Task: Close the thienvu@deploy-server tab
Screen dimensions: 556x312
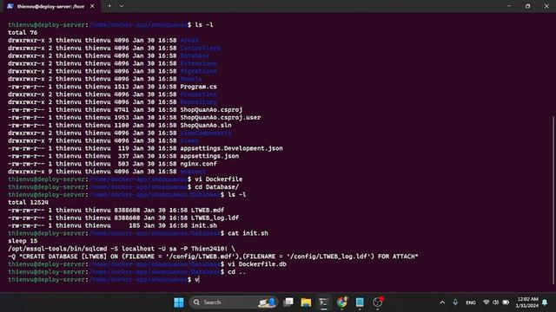Action: click(92, 6)
